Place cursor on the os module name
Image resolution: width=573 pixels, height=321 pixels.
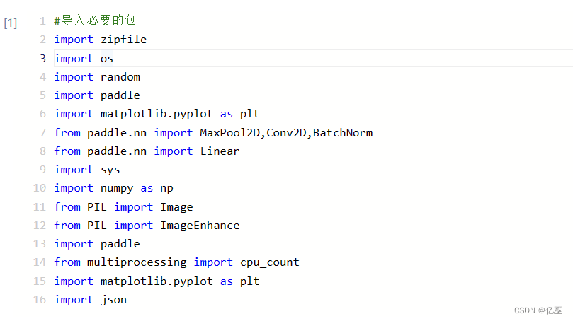coord(107,59)
